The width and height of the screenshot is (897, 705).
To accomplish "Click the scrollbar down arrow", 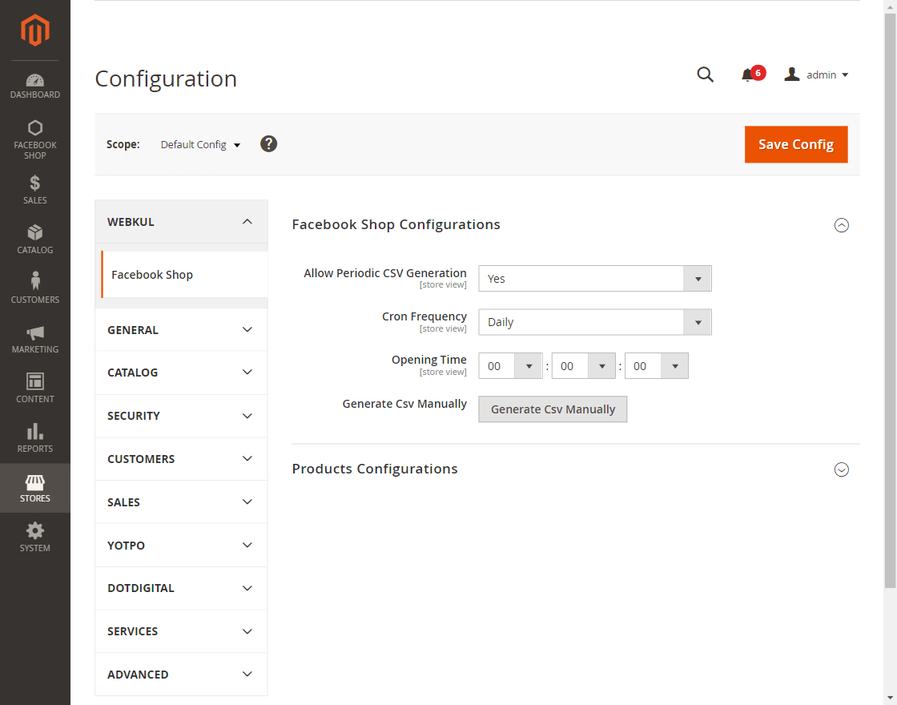I will (890, 698).
